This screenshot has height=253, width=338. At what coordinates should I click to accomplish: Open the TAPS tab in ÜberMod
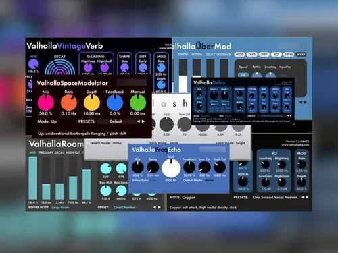tap(251, 55)
